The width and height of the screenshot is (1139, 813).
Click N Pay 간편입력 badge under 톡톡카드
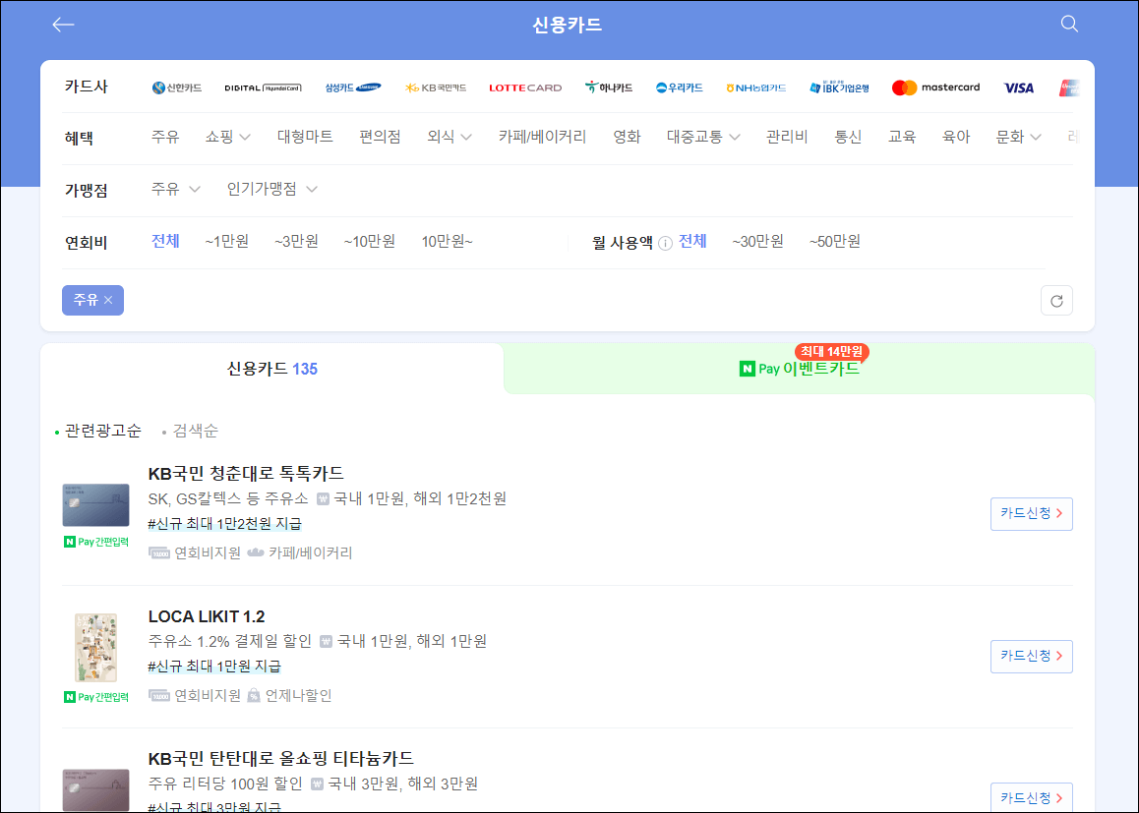pos(95,543)
